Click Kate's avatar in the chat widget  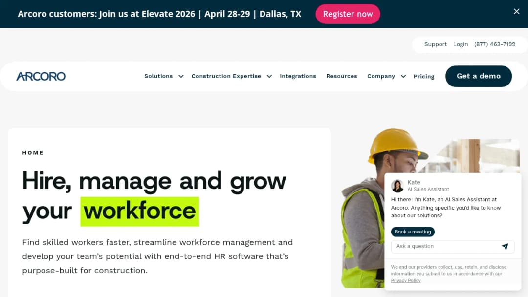click(397, 186)
